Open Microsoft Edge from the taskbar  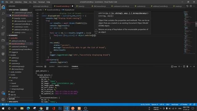[x=28, y=108]
